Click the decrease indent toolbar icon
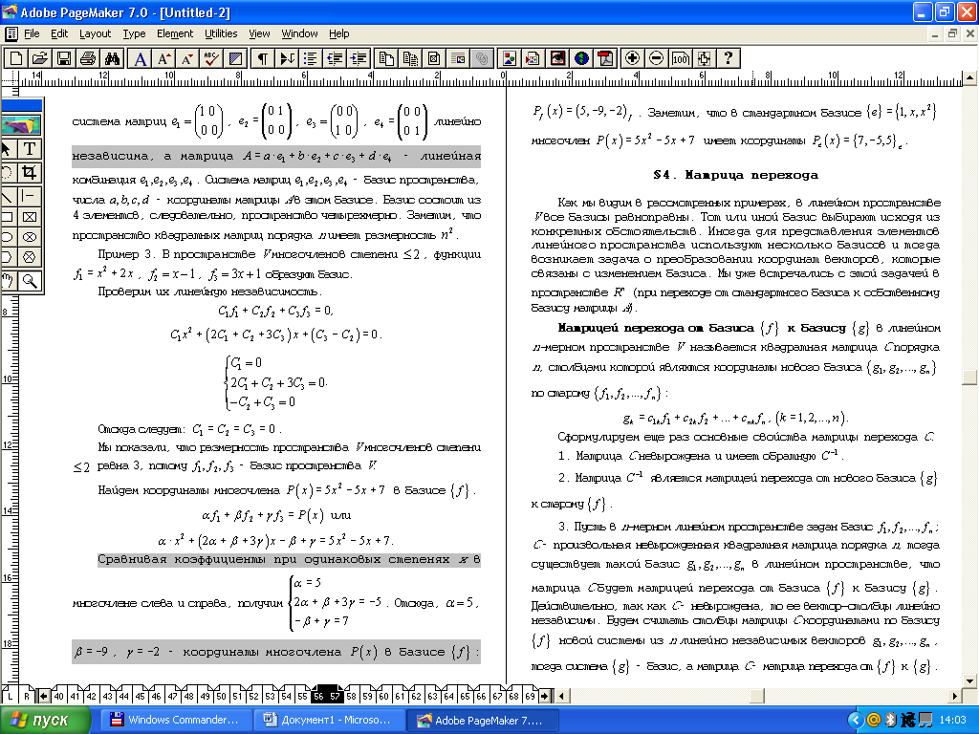 click(x=335, y=58)
